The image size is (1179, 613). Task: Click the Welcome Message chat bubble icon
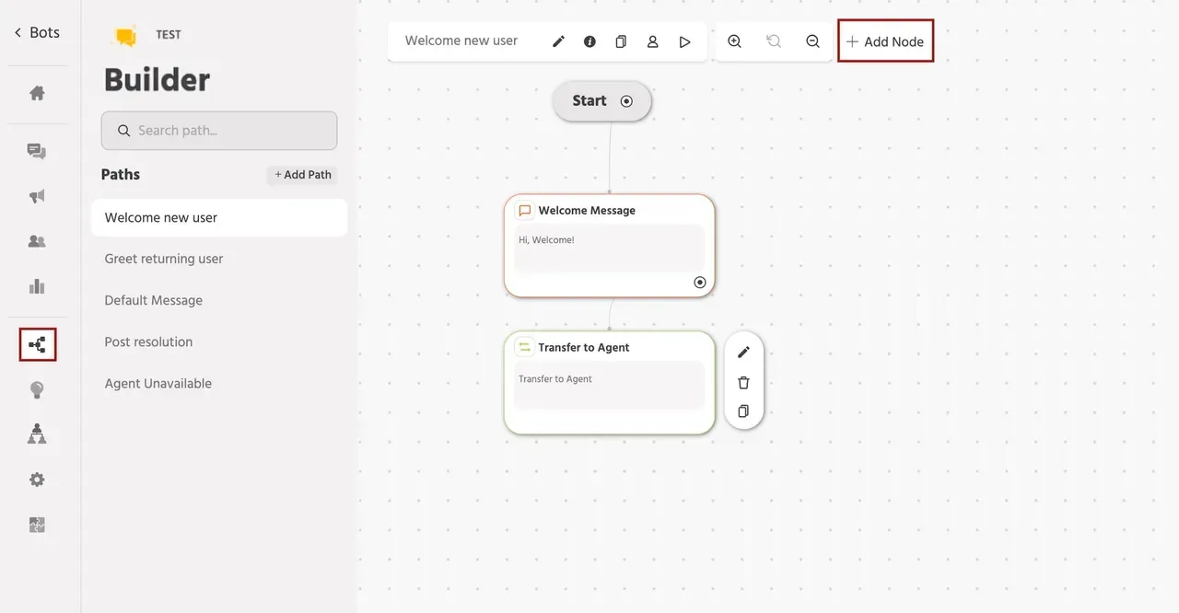(x=524, y=211)
